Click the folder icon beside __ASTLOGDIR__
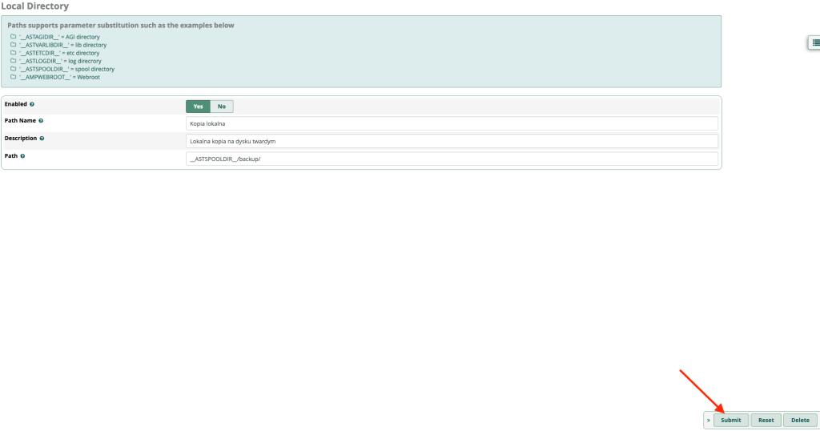This screenshot has height=431, width=820. pyautogui.click(x=13, y=61)
